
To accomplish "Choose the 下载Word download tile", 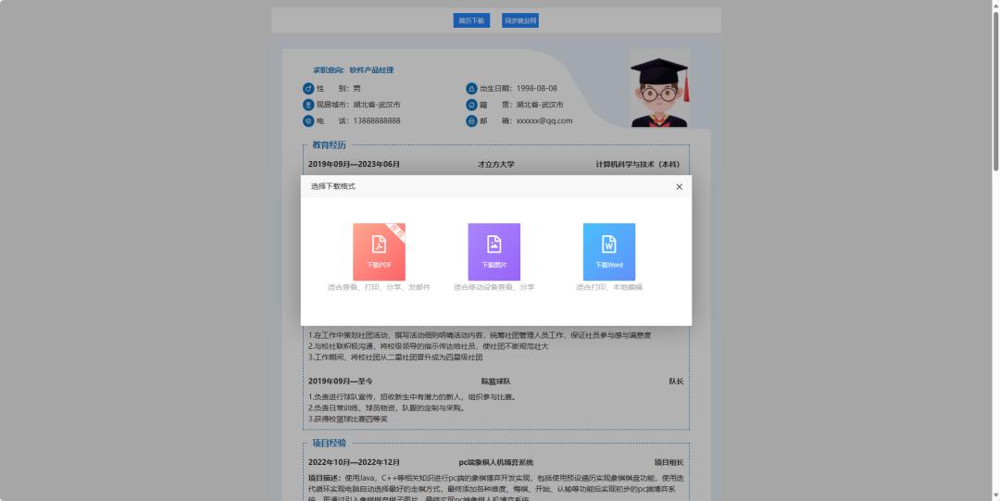I will click(608, 252).
